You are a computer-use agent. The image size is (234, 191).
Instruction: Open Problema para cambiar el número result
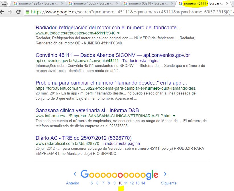click(111, 83)
